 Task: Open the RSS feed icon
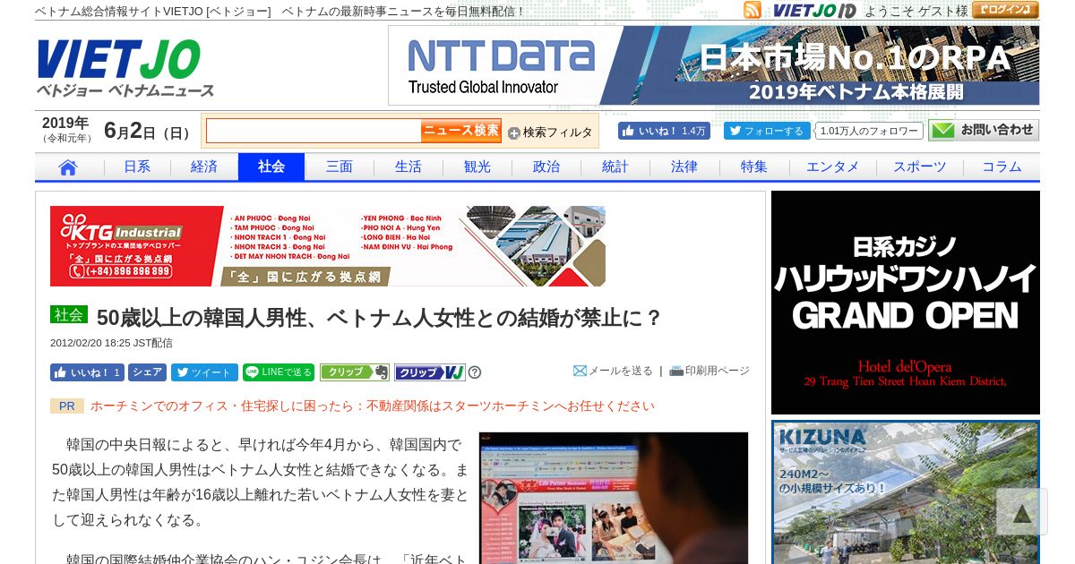point(752,11)
